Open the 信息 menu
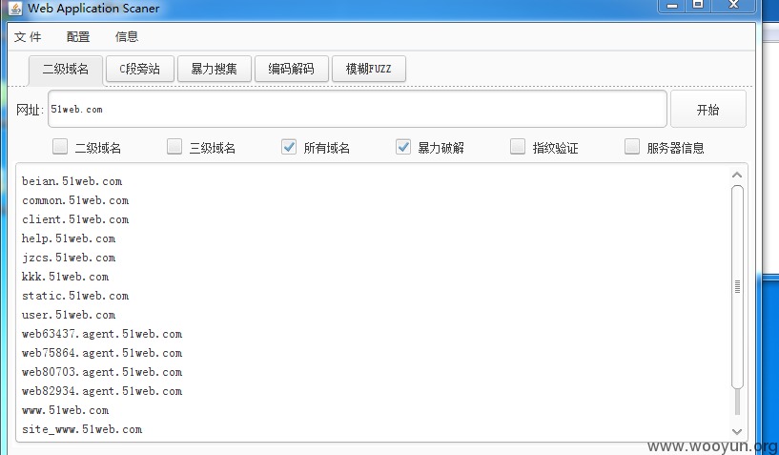 coord(127,37)
